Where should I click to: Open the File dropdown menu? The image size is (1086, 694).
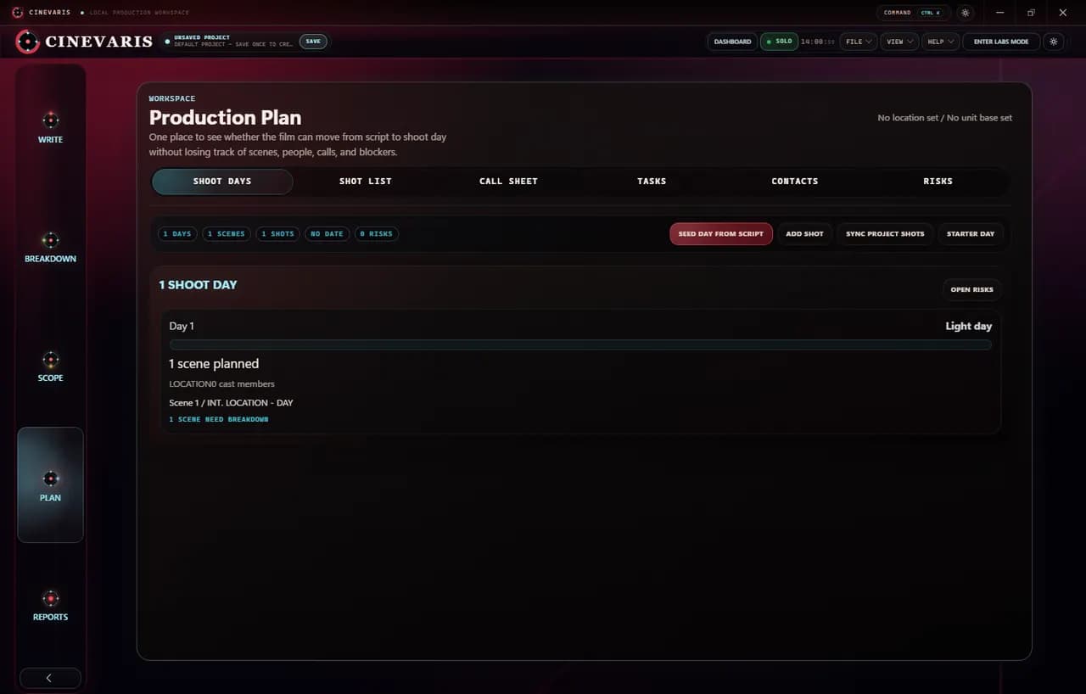pyautogui.click(x=859, y=42)
